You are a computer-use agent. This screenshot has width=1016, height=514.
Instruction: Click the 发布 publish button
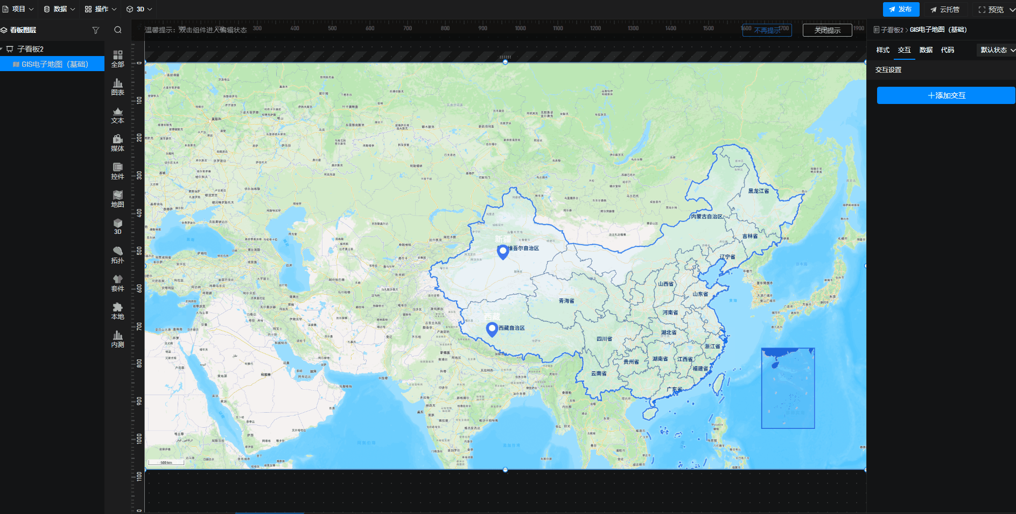coord(900,9)
